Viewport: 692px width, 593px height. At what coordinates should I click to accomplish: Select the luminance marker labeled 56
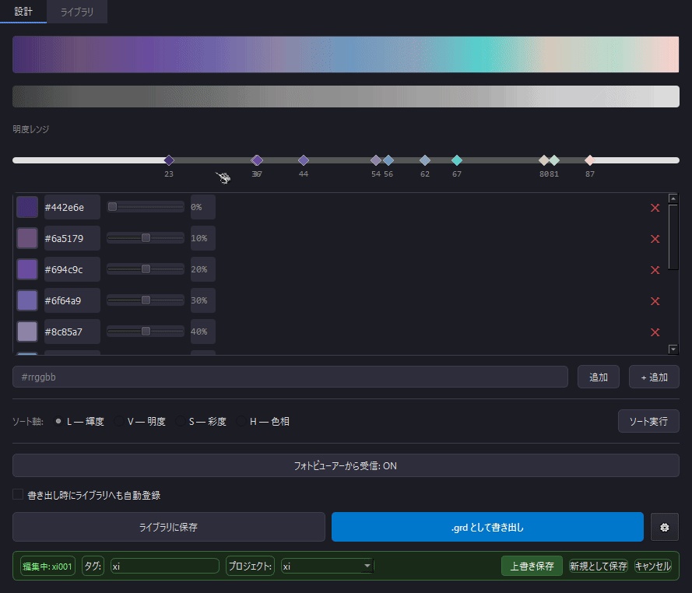[x=388, y=160]
